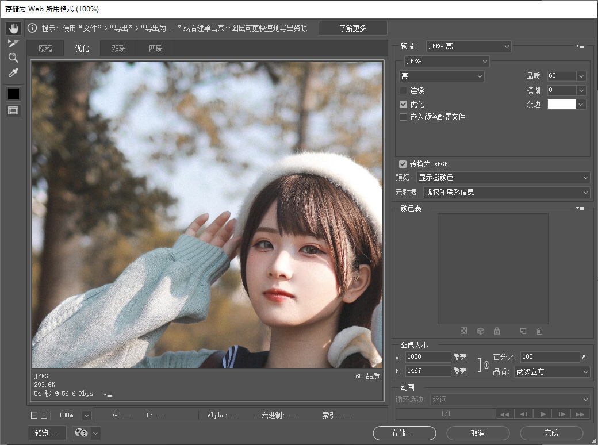
Task: Open the 预设 preset dropdown
Action: [x=468, y=46]
